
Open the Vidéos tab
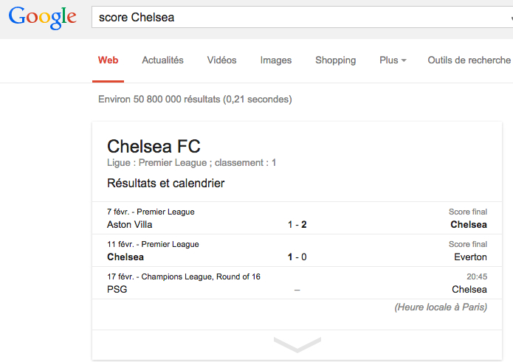point(221,60)
